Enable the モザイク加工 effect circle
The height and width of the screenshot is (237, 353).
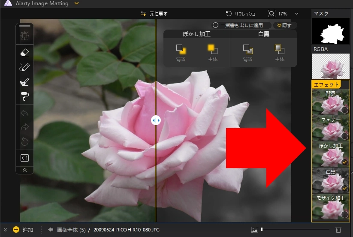[344, 214]
